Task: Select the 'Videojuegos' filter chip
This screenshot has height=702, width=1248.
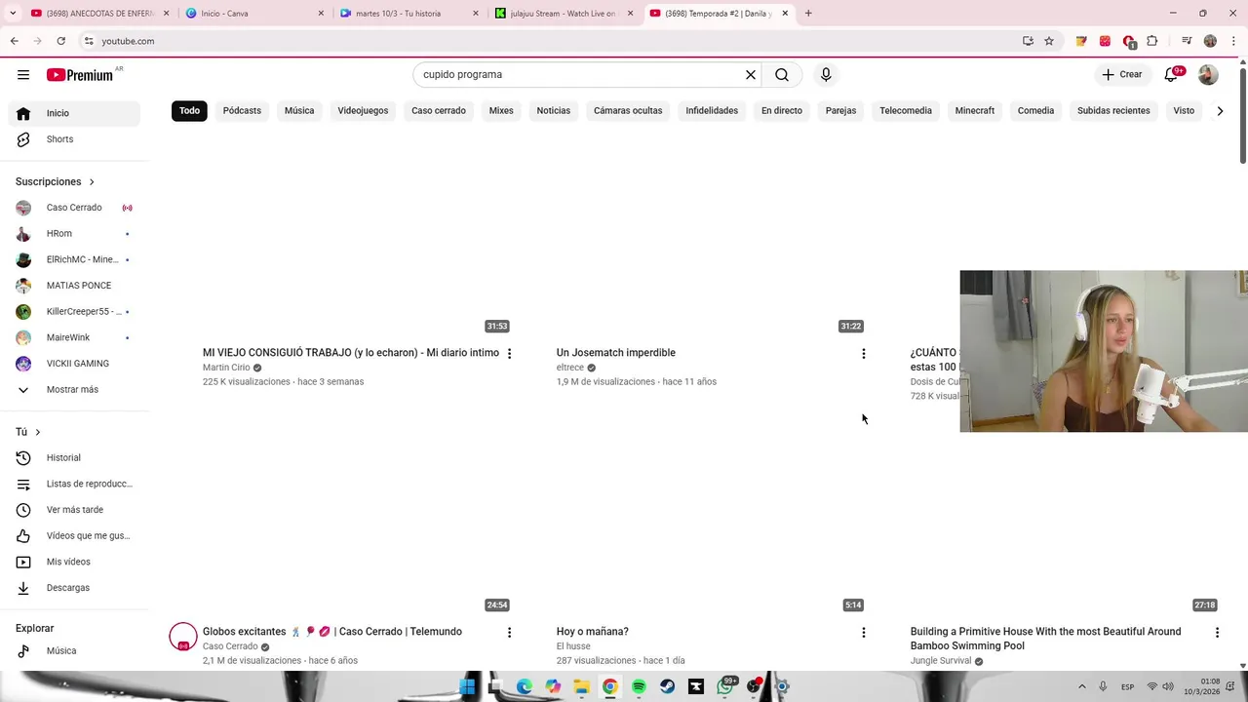Action: coord(363,111)
